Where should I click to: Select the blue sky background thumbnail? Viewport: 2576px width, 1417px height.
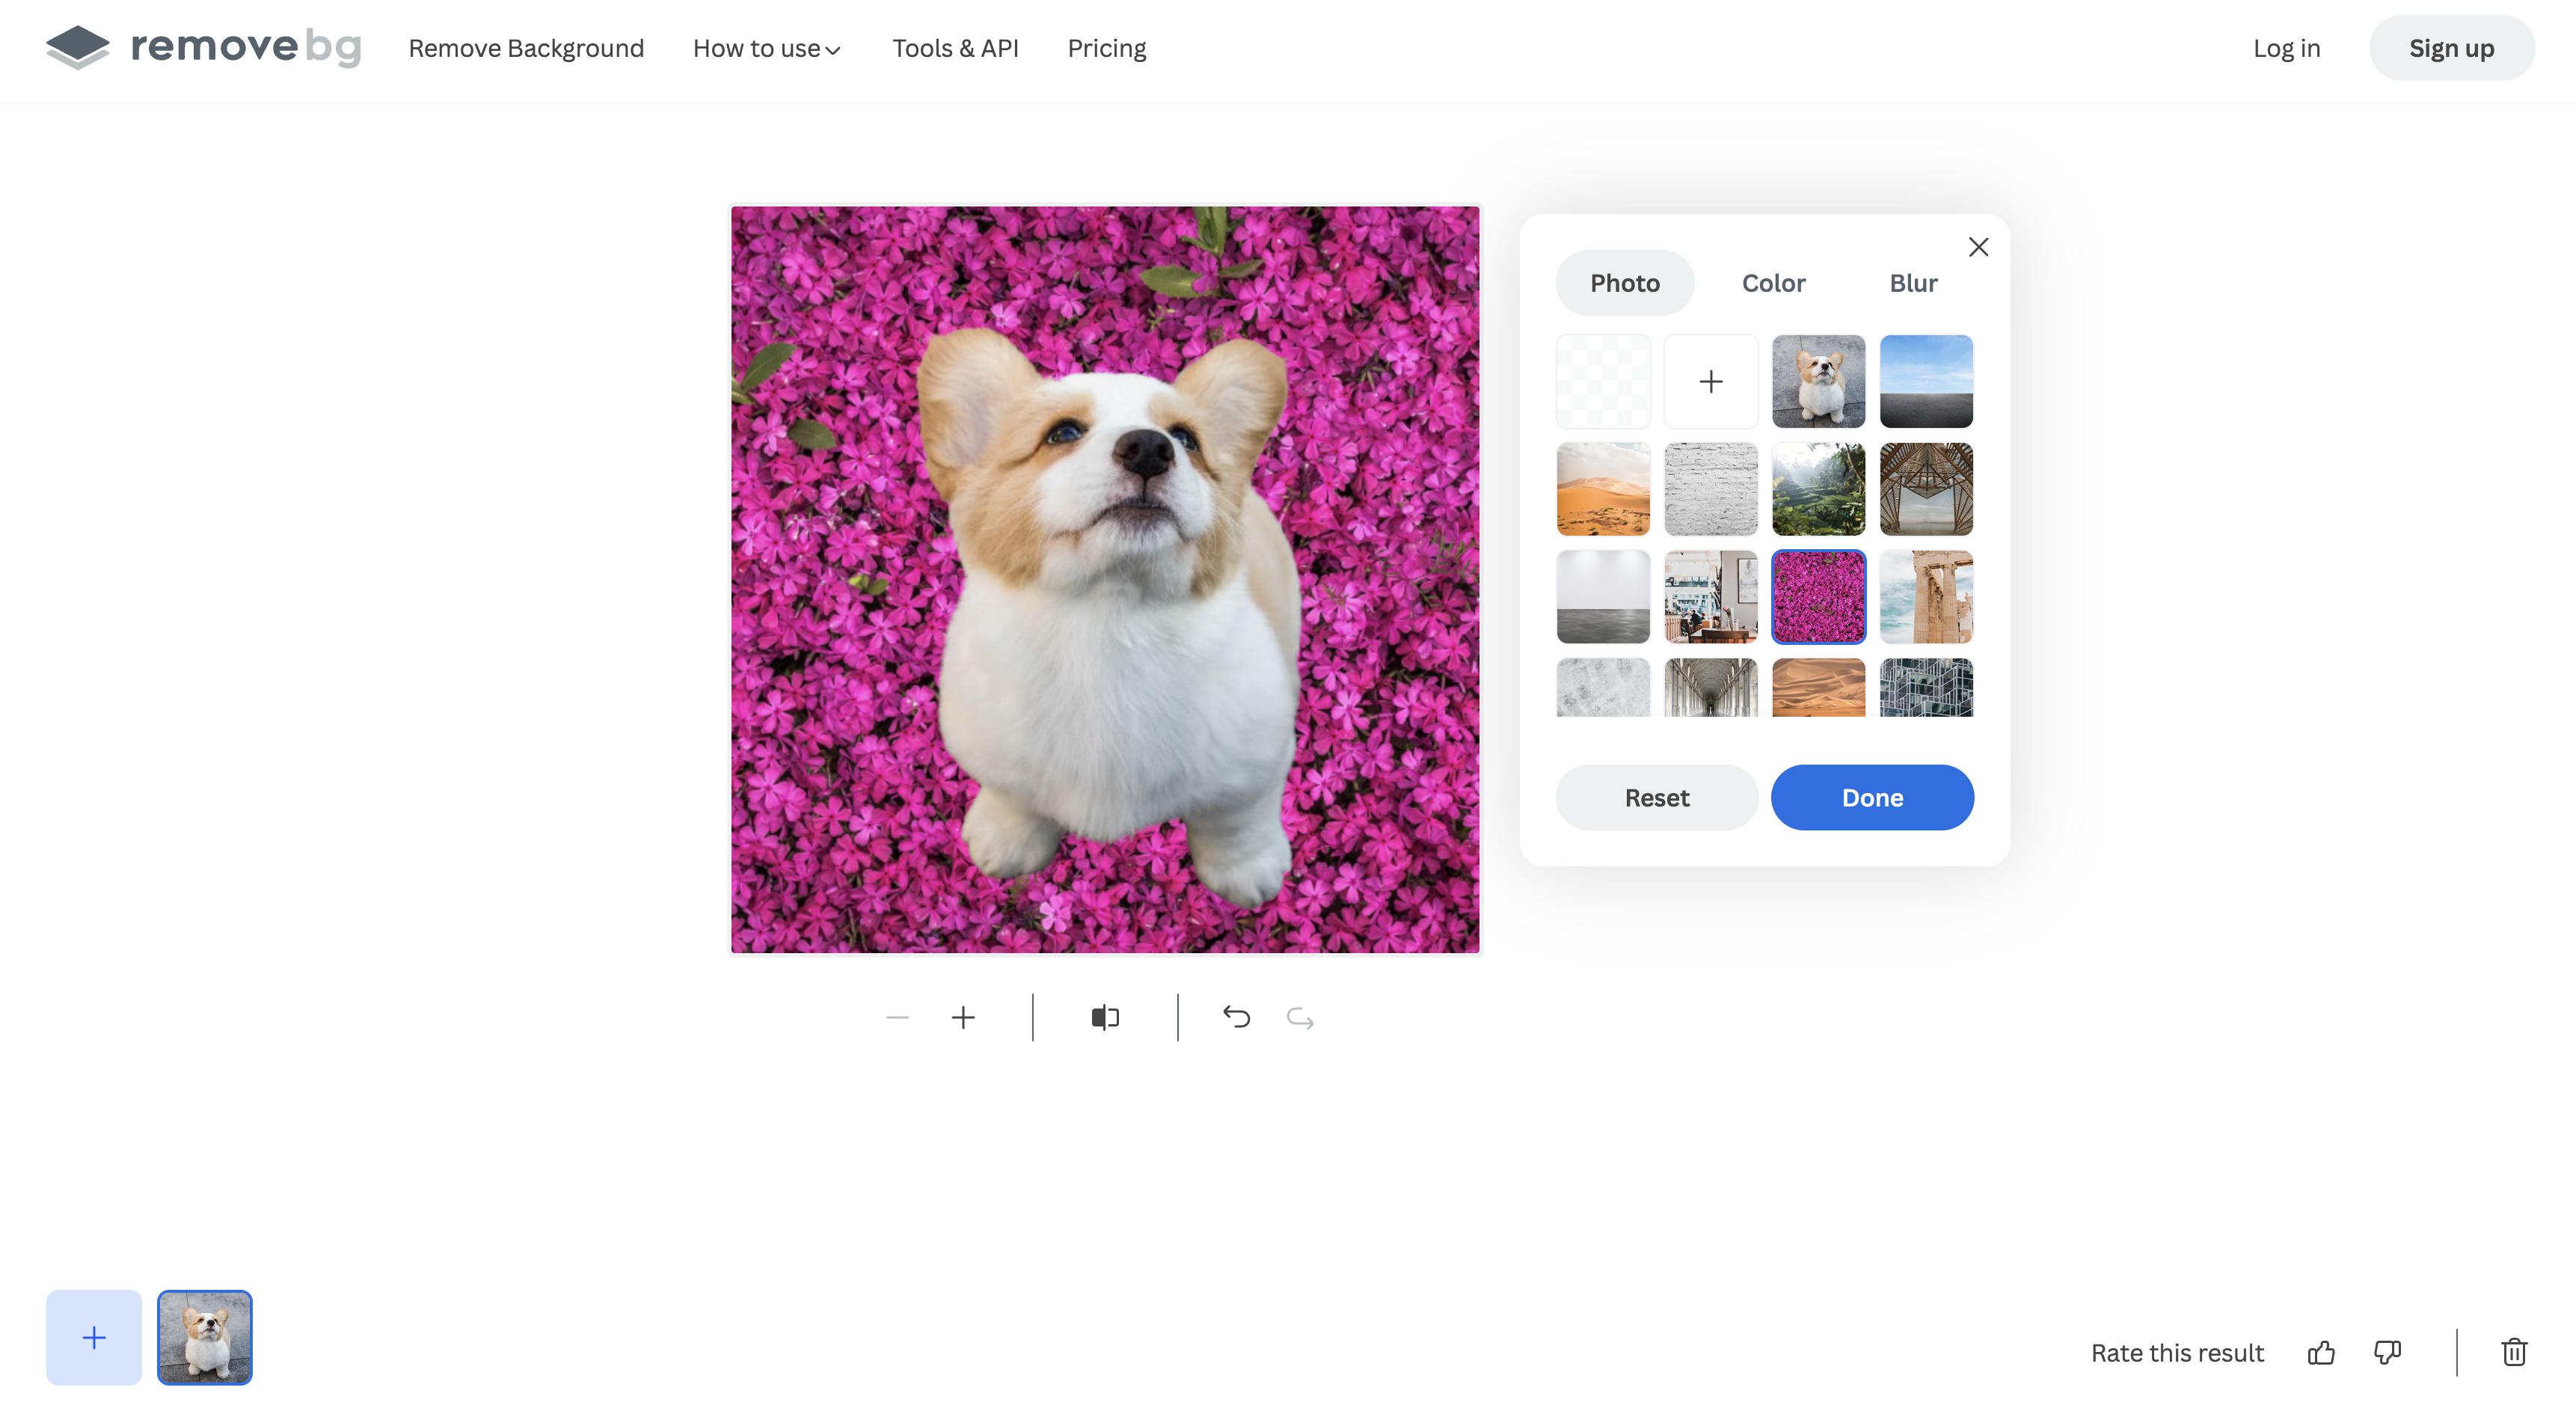coord(1926,381)
